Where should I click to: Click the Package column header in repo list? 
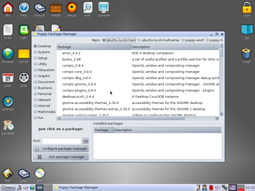click(x=94, y=47)
